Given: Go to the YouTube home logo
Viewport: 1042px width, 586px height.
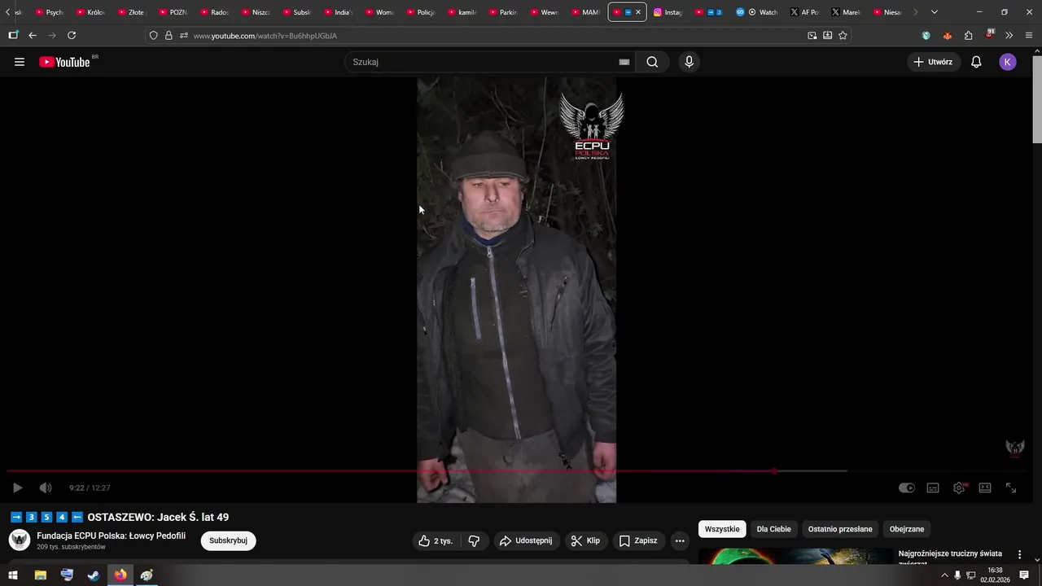Looking at the screenshot, I should tap(64, 62).
